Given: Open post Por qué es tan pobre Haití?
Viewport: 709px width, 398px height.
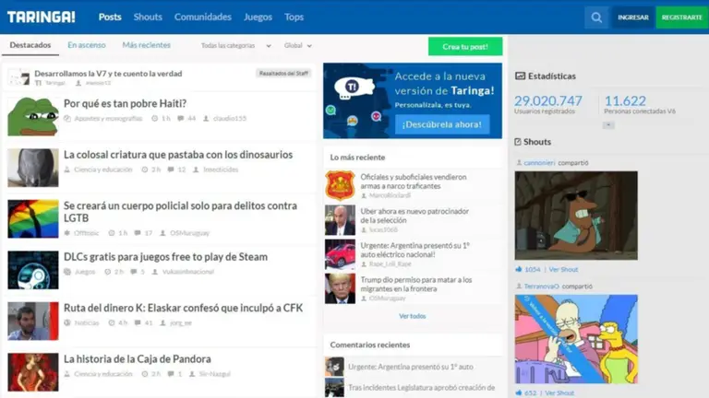Looking at the screenshot, I should point(126,103).
